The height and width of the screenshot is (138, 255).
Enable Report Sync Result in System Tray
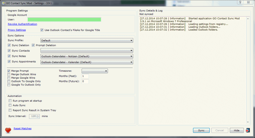tap(10, 110)
